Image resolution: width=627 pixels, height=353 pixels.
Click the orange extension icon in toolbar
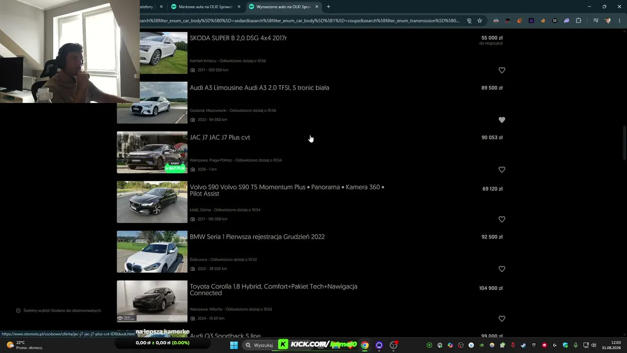[519, 21]
